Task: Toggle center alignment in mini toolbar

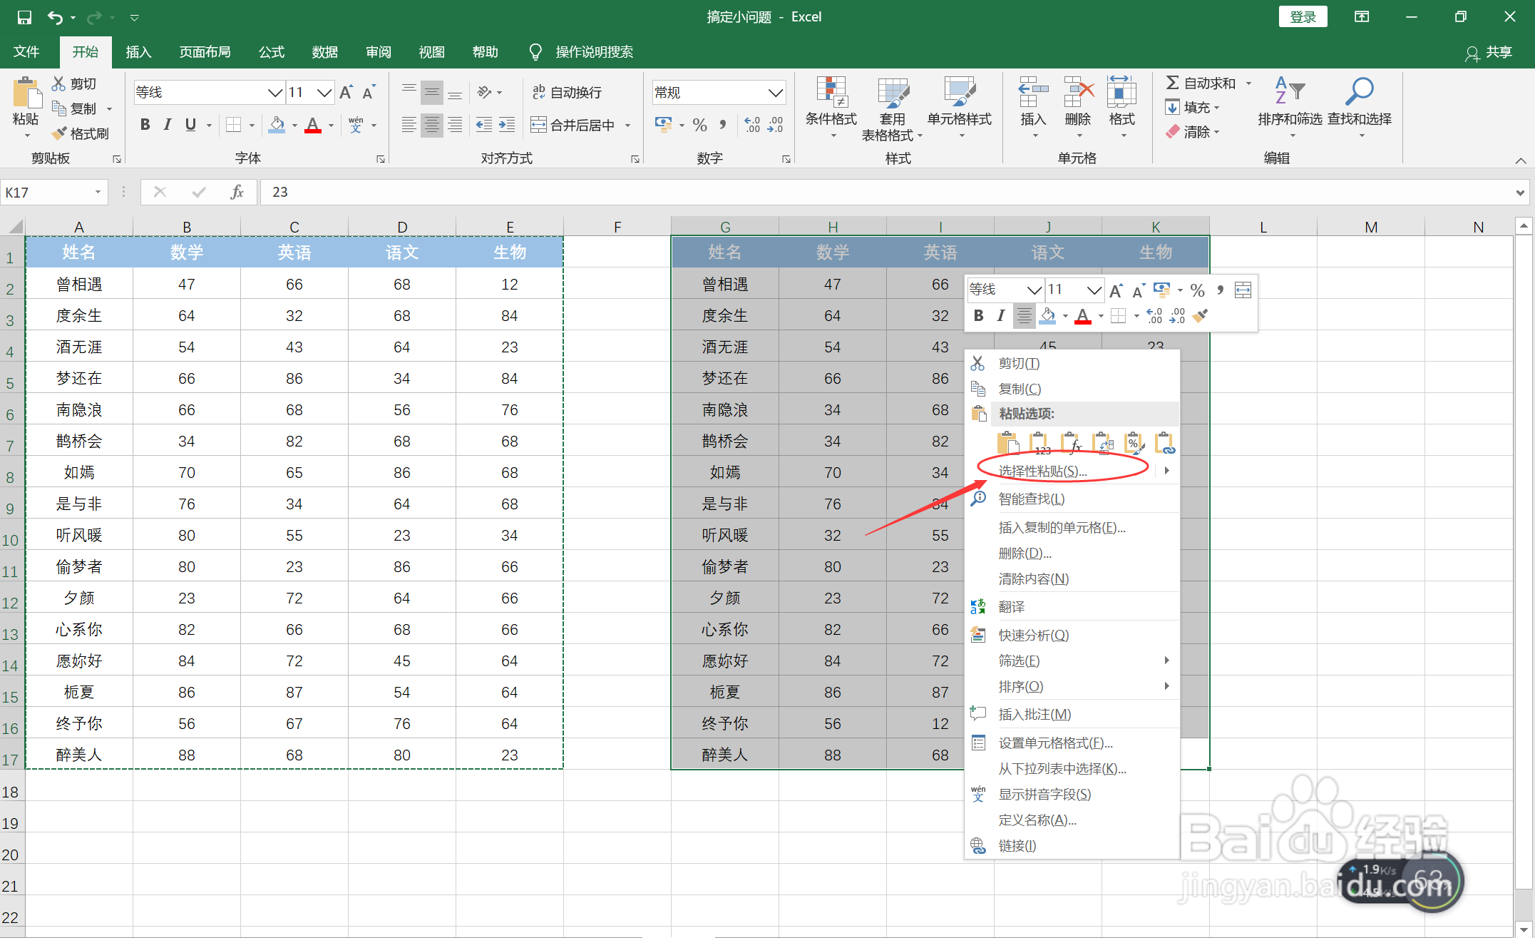Action: coord(1025,315)
